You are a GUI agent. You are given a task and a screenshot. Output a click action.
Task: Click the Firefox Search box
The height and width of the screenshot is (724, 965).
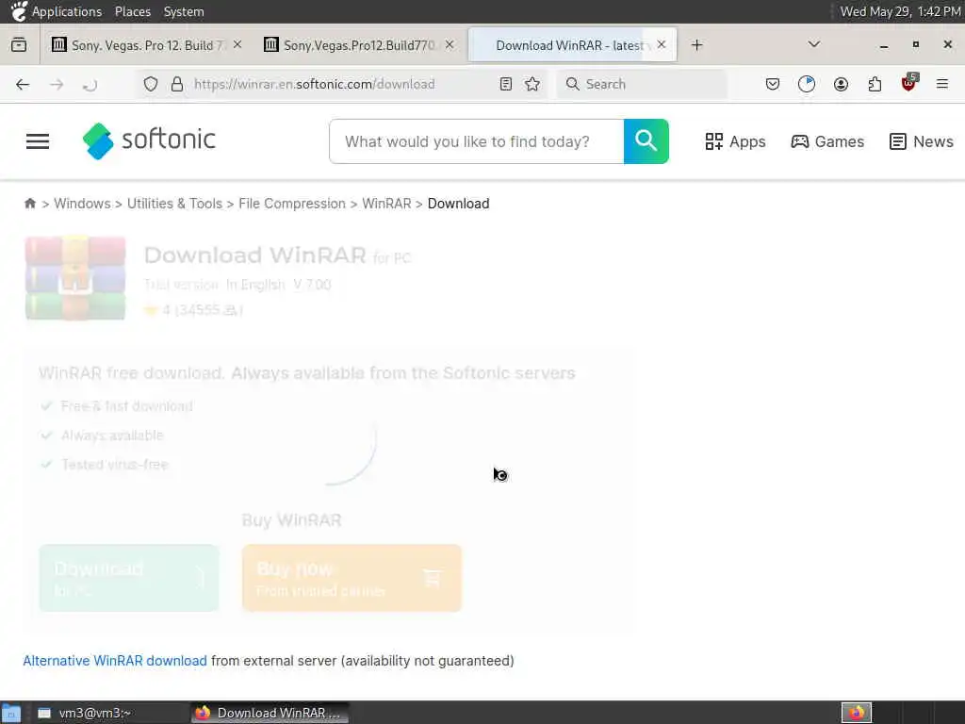coord(642,84)
